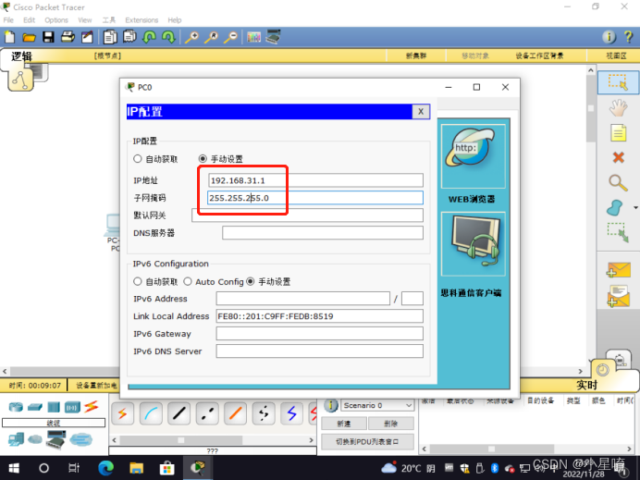Click the info icon in toolbar
This screenshot has height=480, width=640.
(609, 37)
